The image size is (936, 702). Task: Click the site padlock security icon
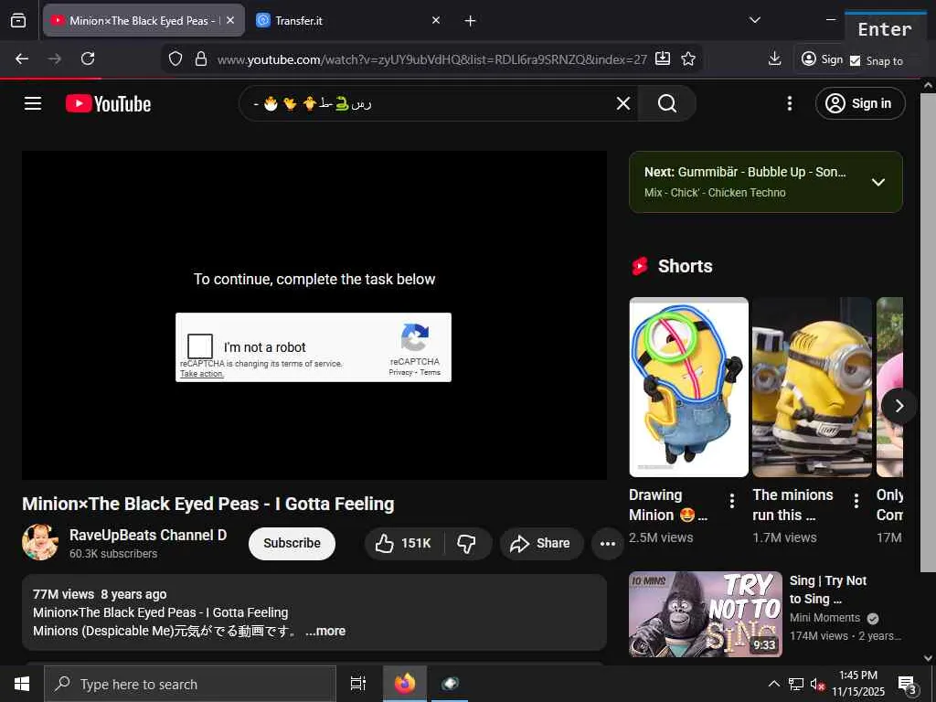(x=201, y=58)
